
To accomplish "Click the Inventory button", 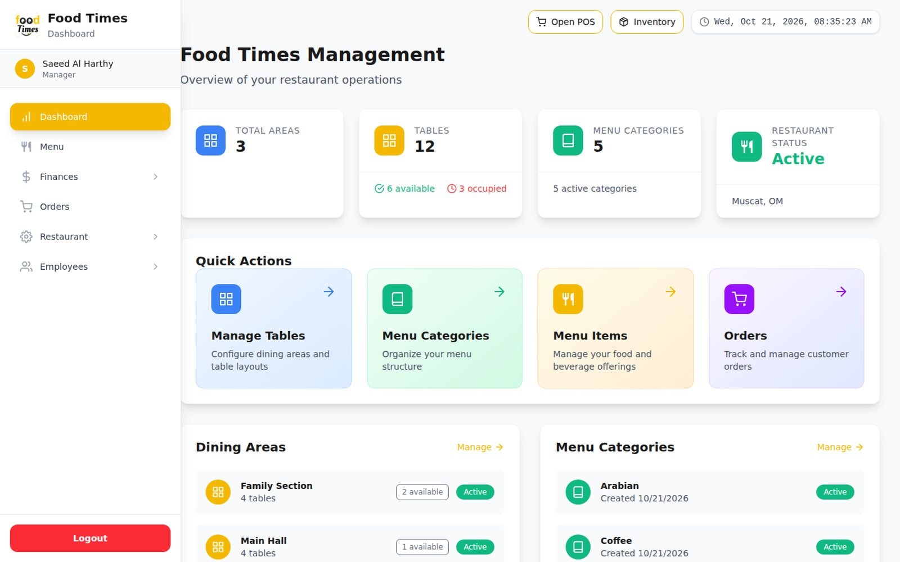I will pos(647,22).
